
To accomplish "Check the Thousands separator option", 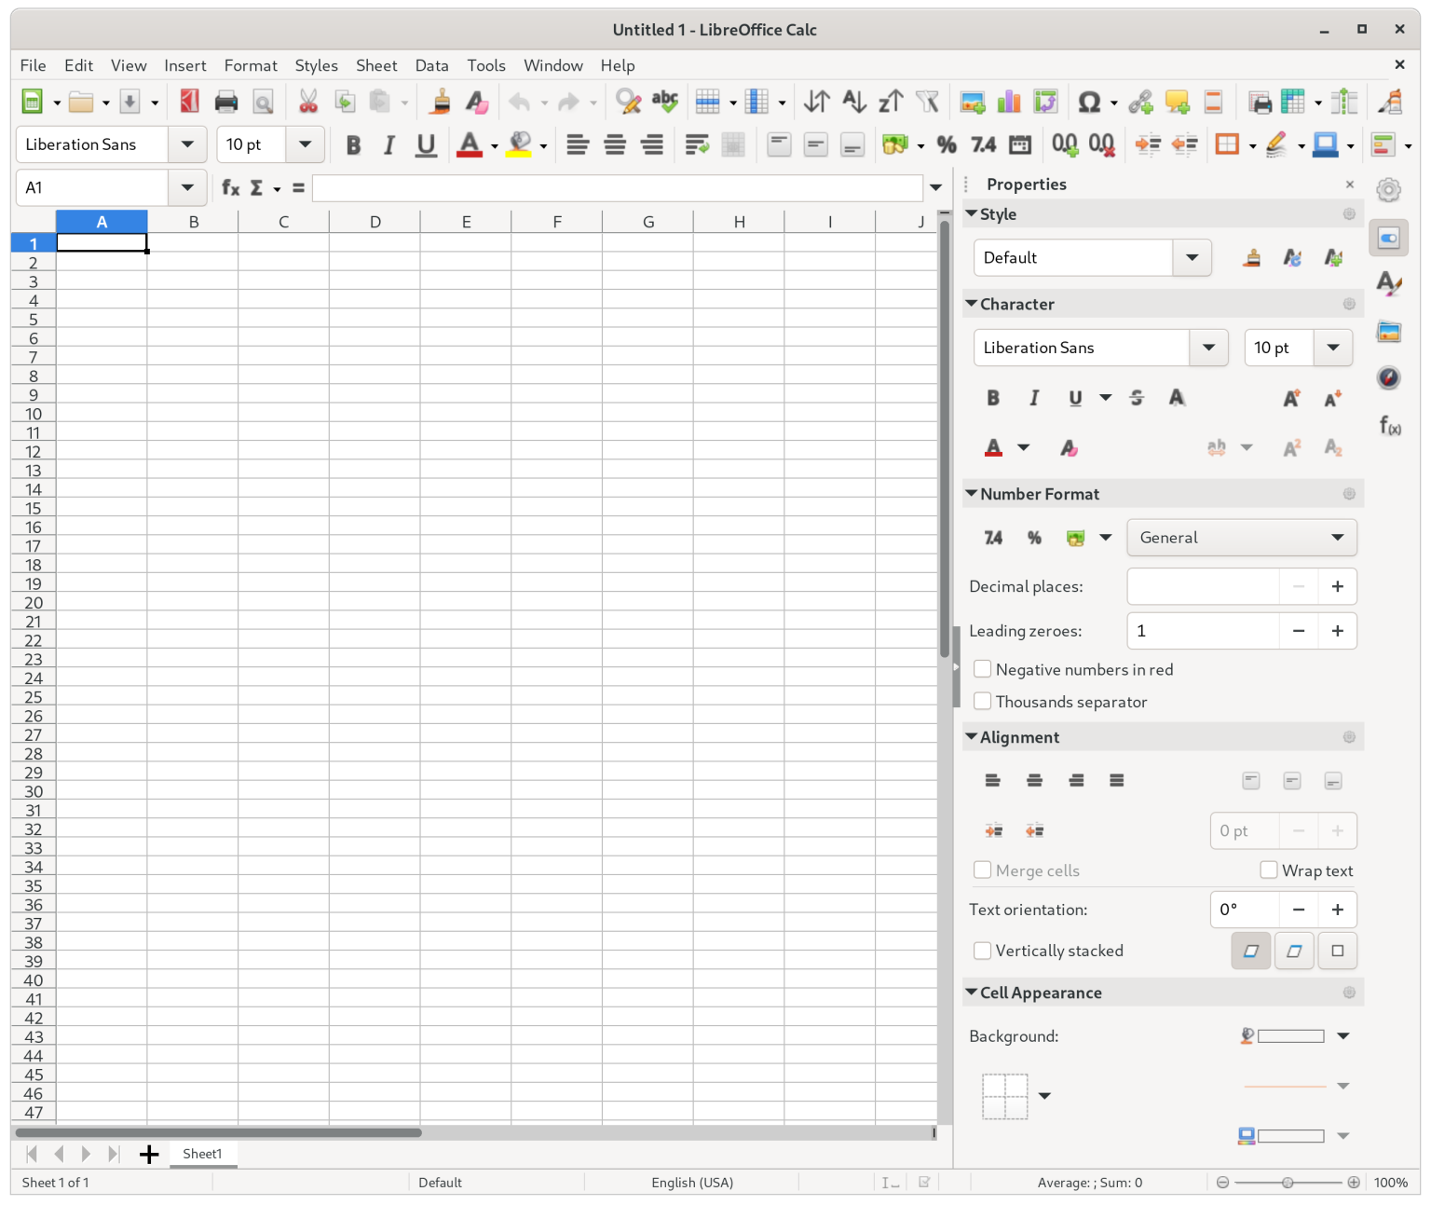I will [982, 701].
